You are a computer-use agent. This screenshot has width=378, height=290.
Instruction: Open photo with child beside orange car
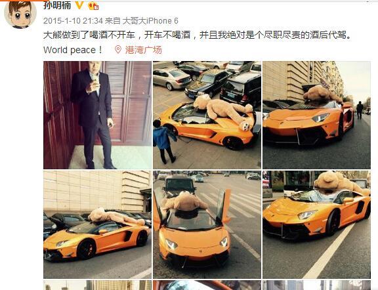[x=207, y=115]
